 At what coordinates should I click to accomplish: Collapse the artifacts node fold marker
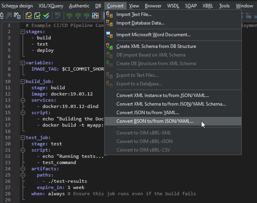(23, 169)
